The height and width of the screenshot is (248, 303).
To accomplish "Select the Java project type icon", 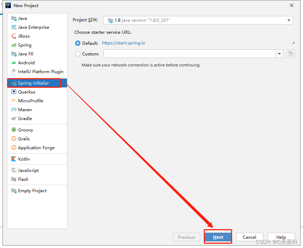I will click(14, 18).
